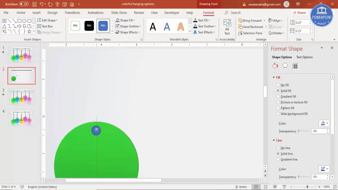
Task: Open the fill Color picker in Fill section
Action: (324, 123)
